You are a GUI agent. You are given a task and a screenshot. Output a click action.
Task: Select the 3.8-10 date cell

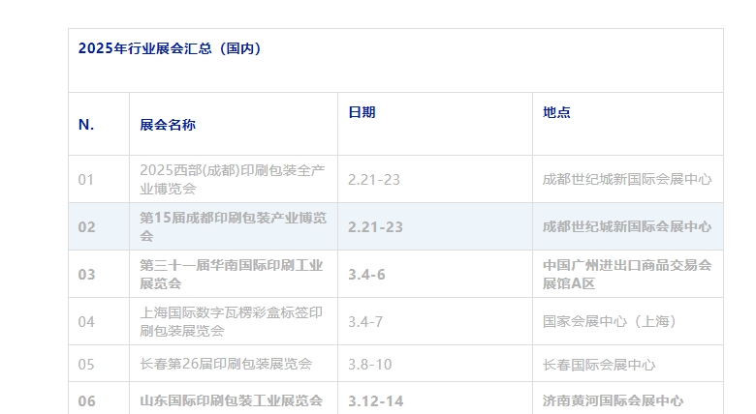(369, 365)
